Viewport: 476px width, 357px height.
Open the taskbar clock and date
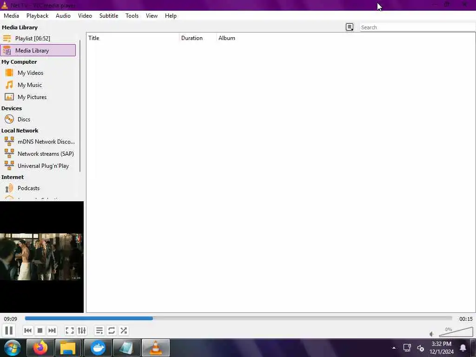tap(442, 348)
